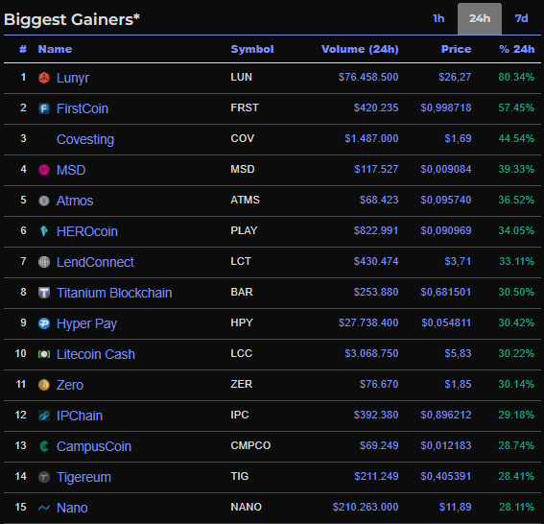
Task: Switch to the 1h gainers tab
Action: coord(438,18)
